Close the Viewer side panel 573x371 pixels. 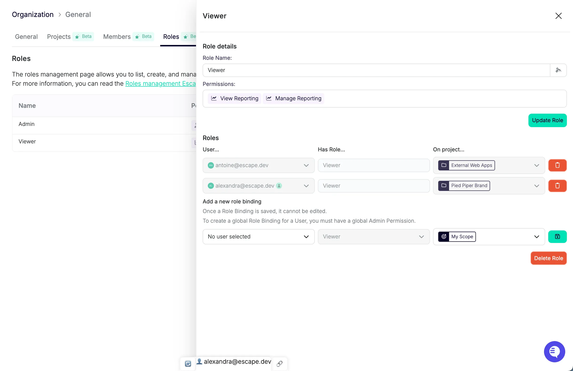coord(558,16)
